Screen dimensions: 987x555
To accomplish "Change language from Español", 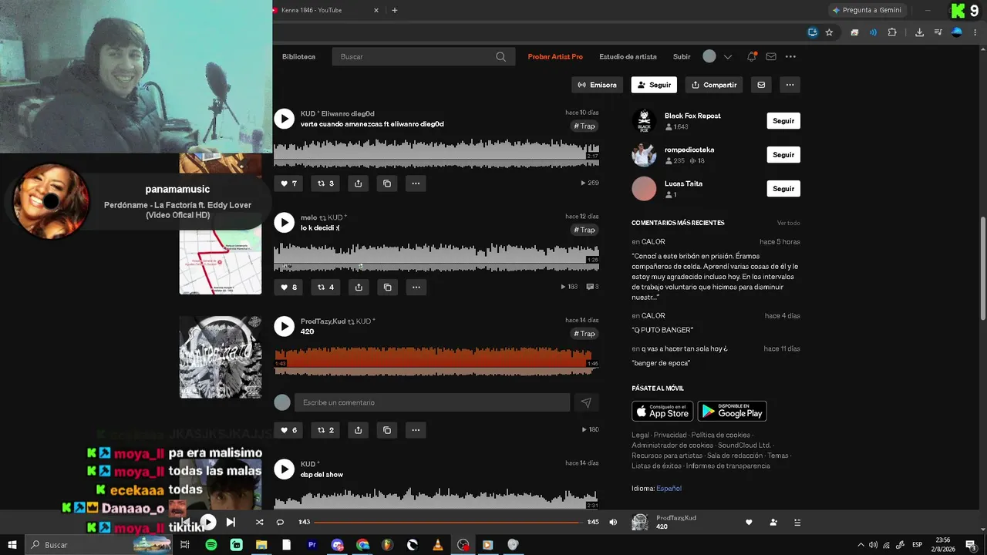I will pos(669,489).
